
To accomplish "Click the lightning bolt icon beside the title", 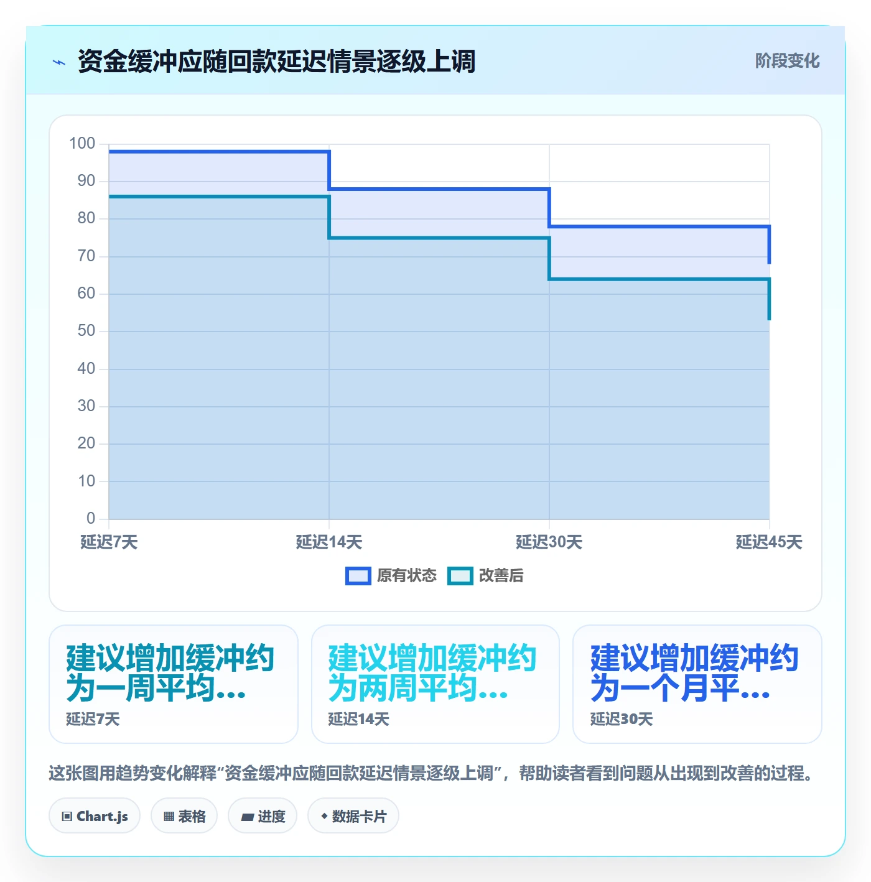I will (59, 62).
